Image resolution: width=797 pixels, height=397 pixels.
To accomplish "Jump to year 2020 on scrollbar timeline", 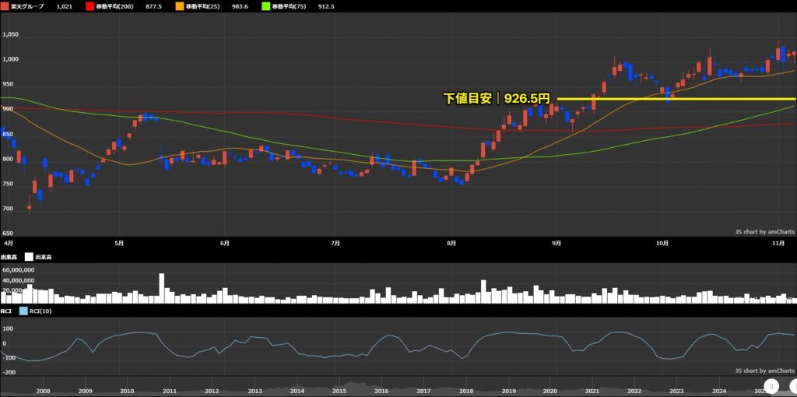I will pos(549,391).
